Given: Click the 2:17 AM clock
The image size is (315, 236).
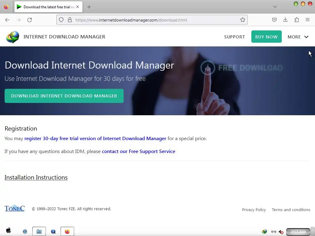Looking at the screenshot, I should [x=298, y=232].
